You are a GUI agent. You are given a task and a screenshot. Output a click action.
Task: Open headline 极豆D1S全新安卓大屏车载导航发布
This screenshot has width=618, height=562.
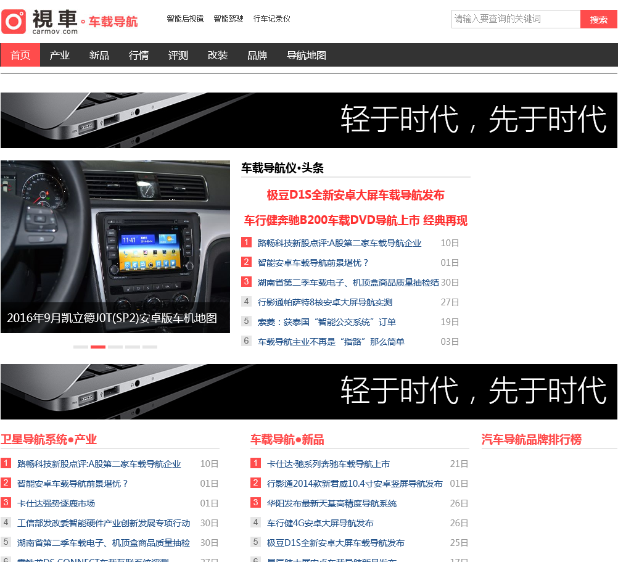point(355,195)
